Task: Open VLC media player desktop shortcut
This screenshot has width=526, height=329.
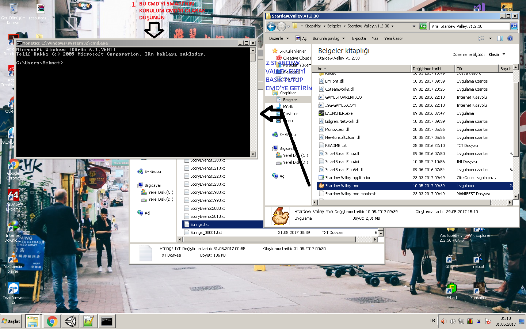Action: coord(13,263)
